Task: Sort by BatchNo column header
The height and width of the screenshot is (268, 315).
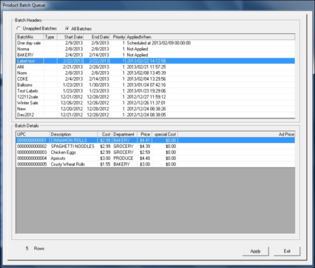Action: 30,37
